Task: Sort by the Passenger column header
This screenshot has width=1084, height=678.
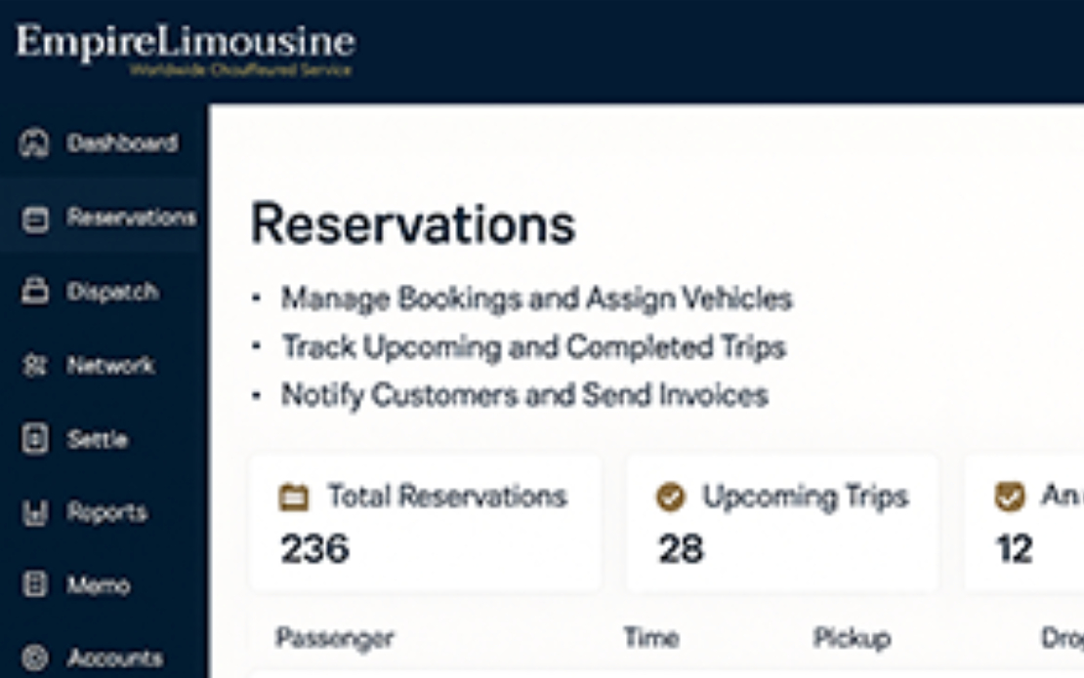Action: coord(335,639)
